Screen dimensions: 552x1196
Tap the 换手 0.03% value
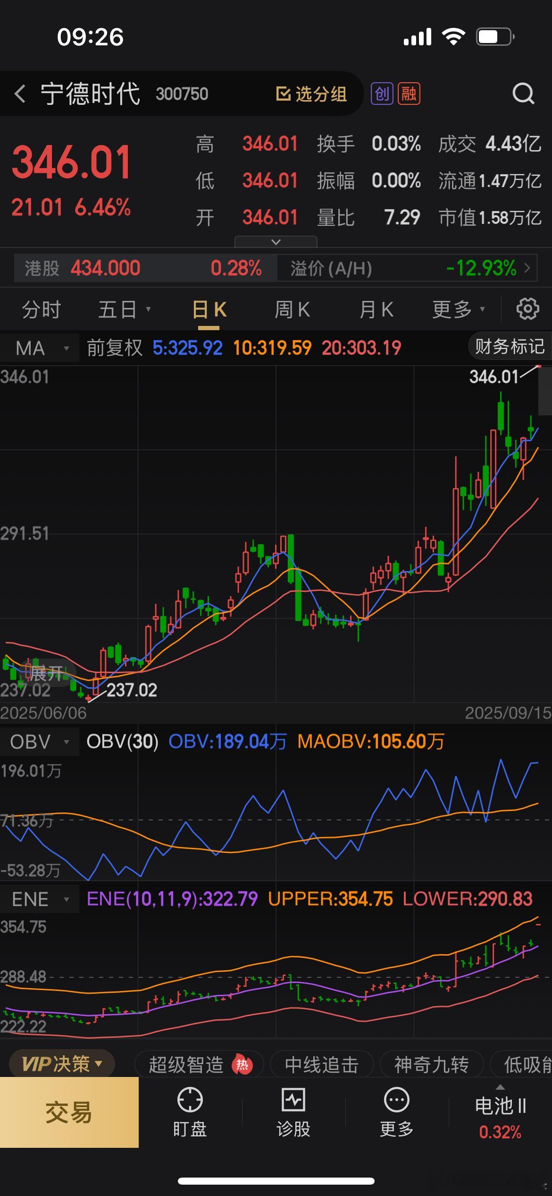coord(396,144)
